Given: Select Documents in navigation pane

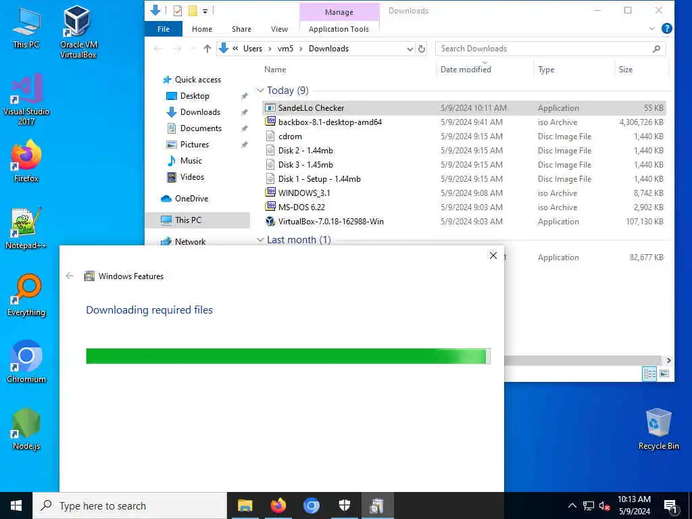Looking at the screenshot, I should tap(201, 128).
